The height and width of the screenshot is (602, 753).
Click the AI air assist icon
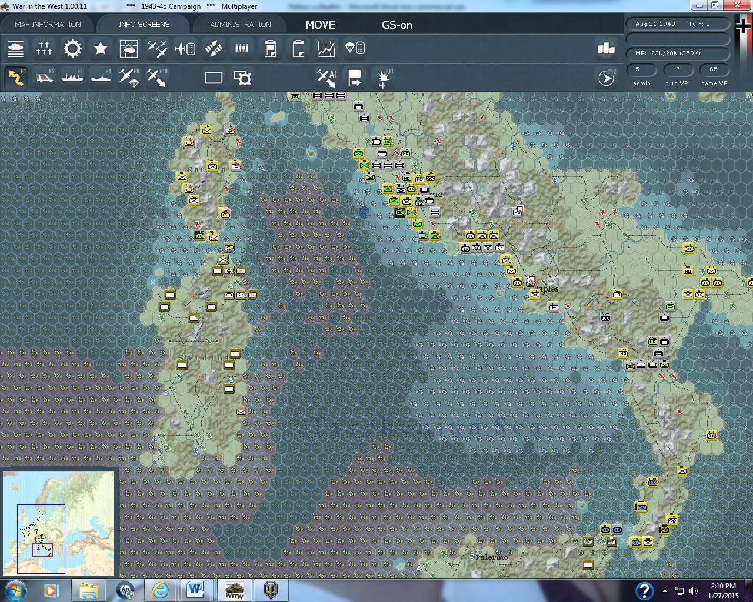pyautogui.click(x=326, y=77)
